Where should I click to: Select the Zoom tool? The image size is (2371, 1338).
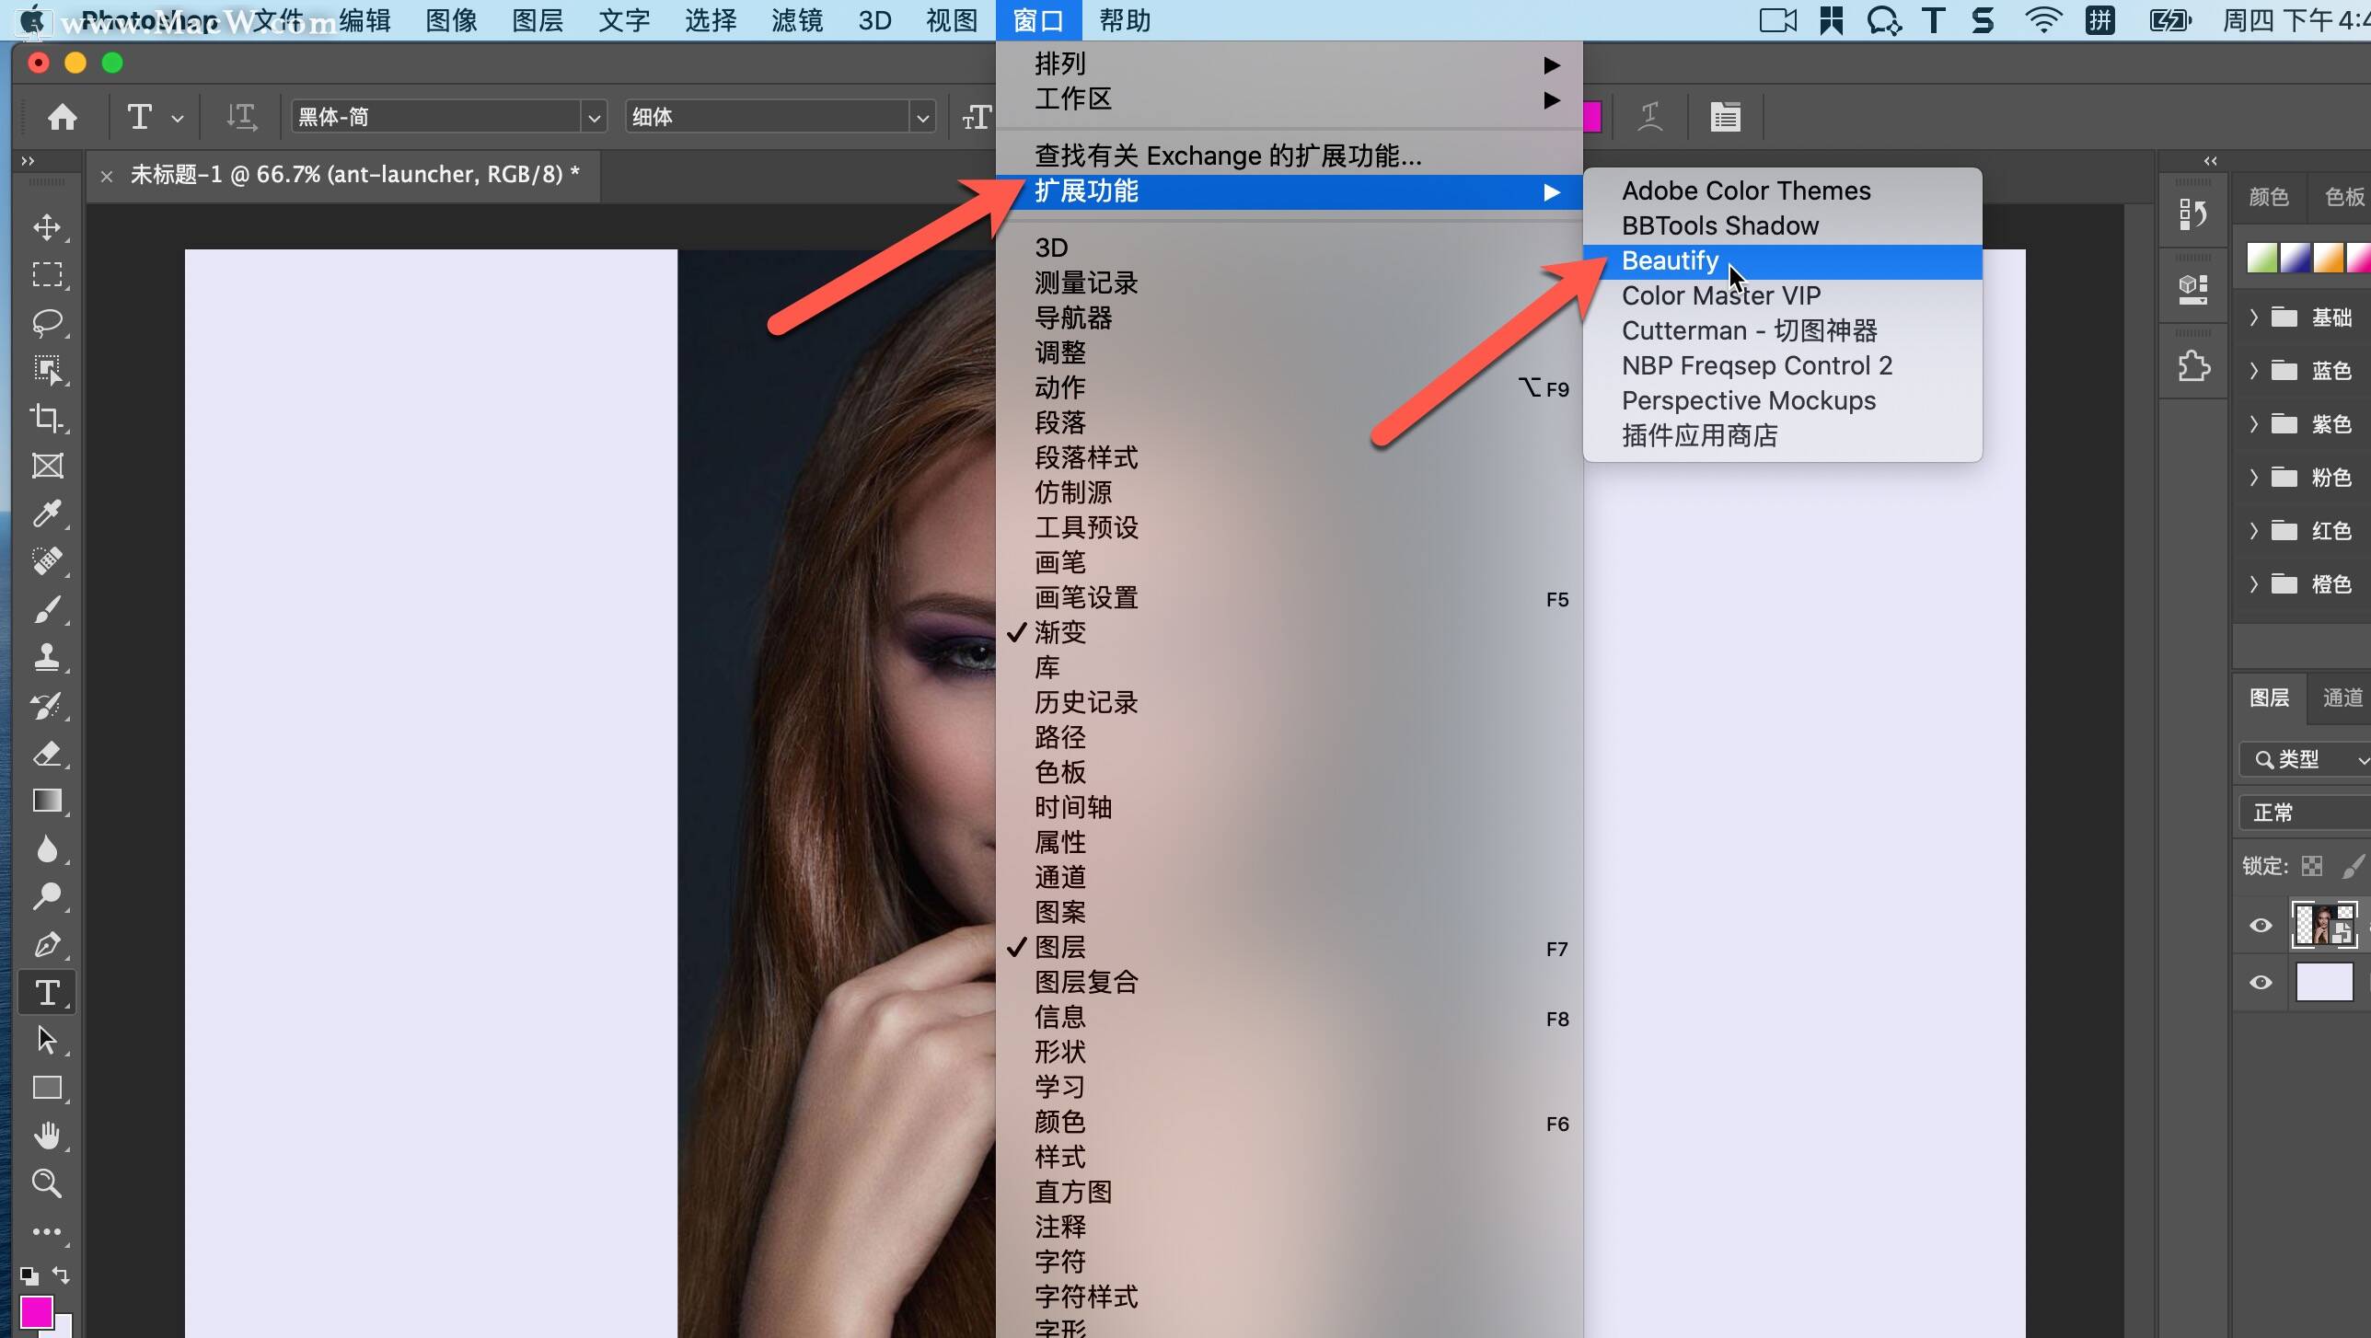46,1183
